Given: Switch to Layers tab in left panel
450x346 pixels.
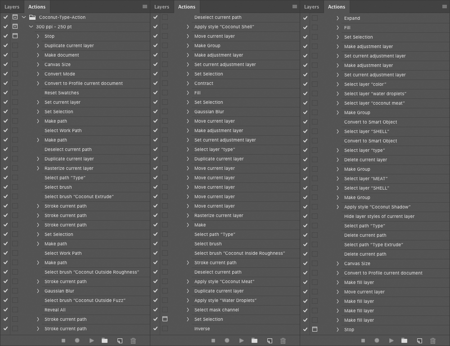Looking at the screenshot, I should pos(12,7).
